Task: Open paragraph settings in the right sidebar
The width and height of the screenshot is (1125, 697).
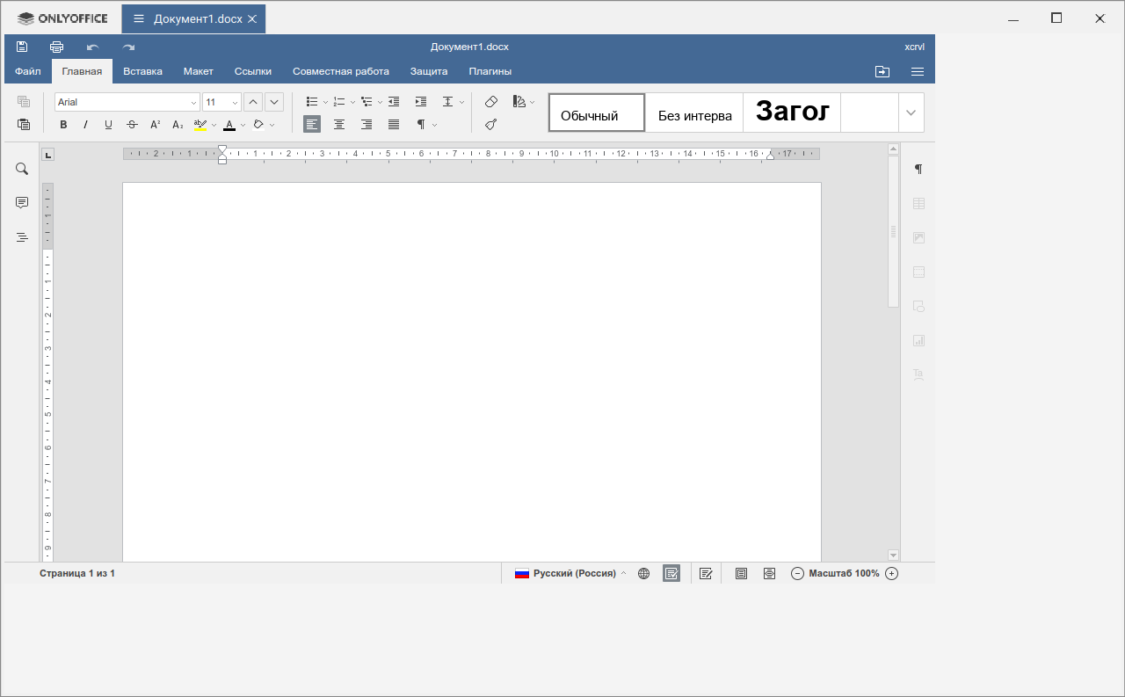Action: click(918, 169)
